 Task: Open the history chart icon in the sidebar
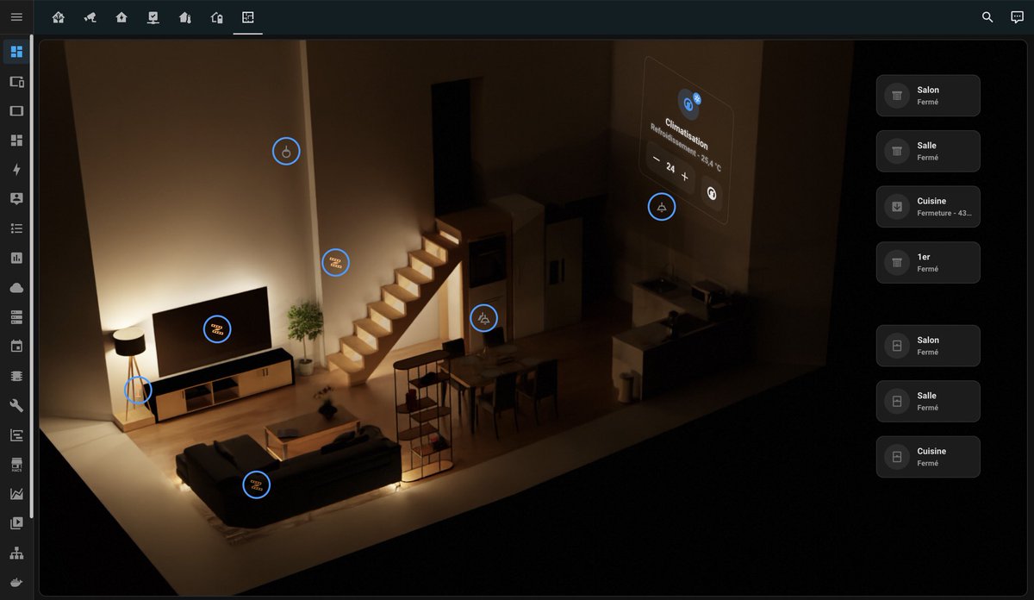point(16,257)
